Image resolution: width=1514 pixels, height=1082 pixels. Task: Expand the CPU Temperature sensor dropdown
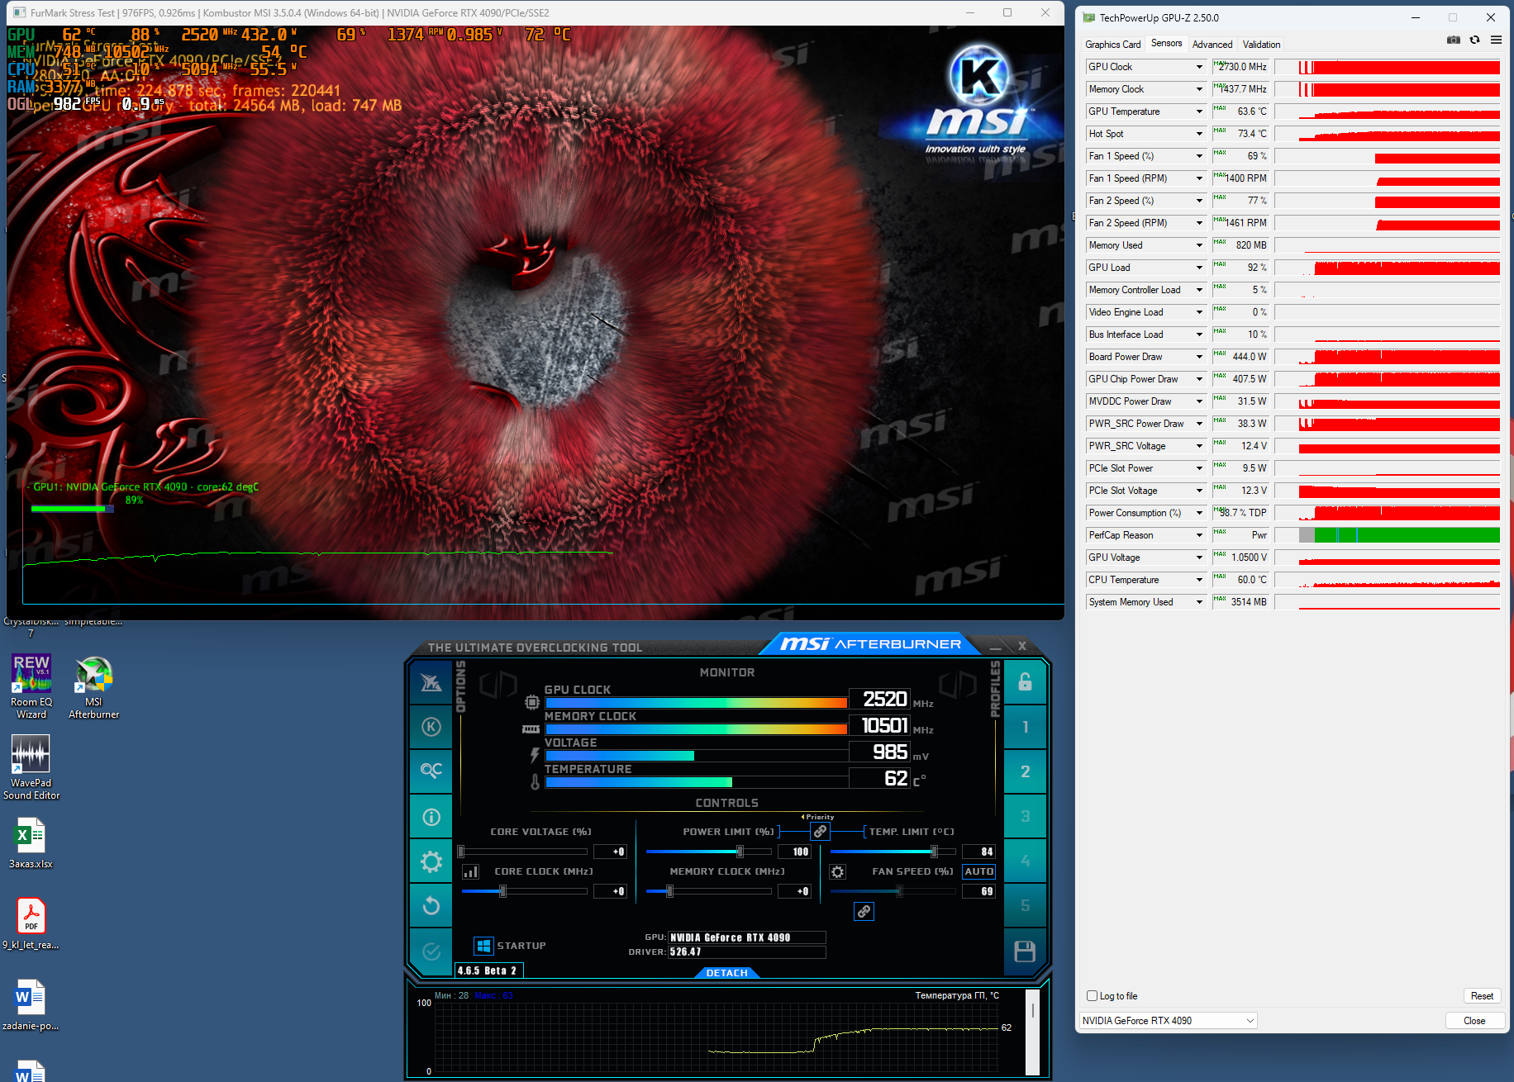[x=1199, y=580]
